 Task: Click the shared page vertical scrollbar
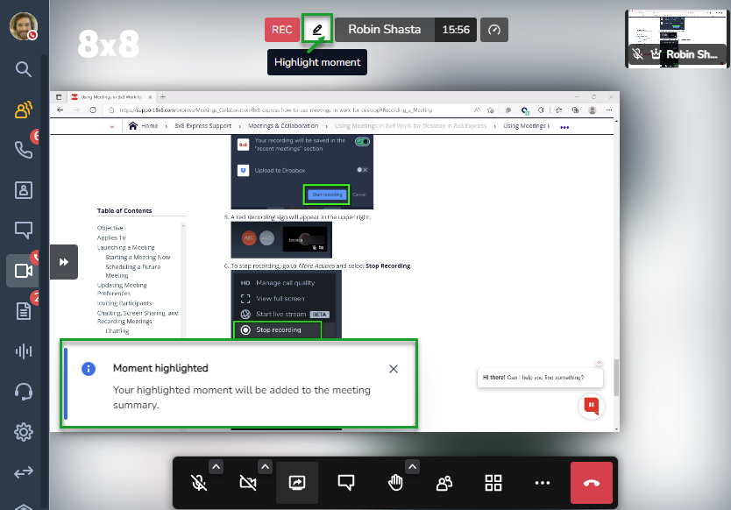616,378
